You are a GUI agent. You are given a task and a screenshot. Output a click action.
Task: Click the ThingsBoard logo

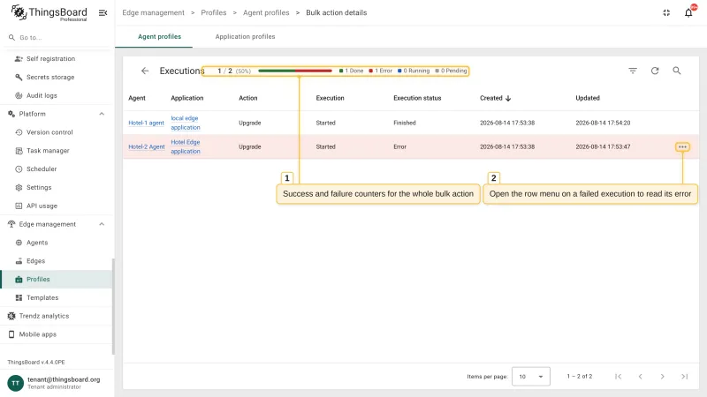tap(49, 12)
